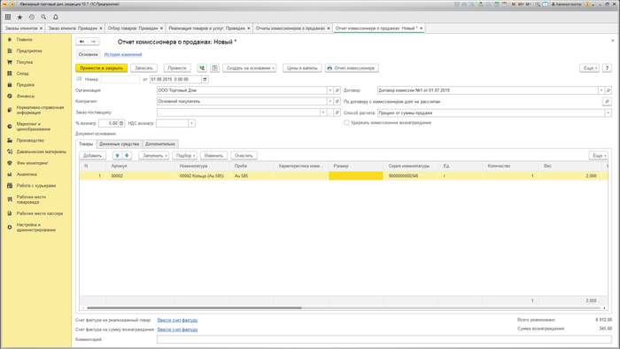Open calendar picker for document date
This screenshot has width=620, height=349.
pyautogui.click(x=205, y=80)
